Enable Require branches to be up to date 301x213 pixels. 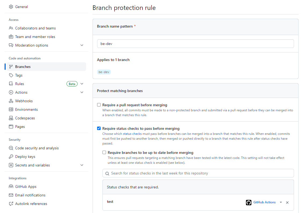coord(104,152)
